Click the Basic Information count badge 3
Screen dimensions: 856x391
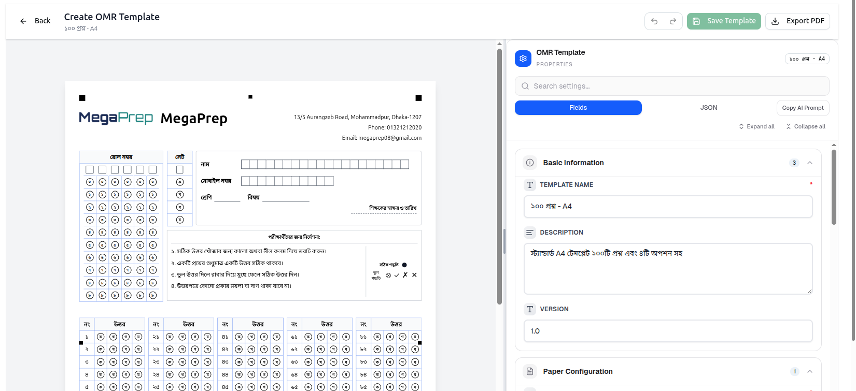click(794, 163)
